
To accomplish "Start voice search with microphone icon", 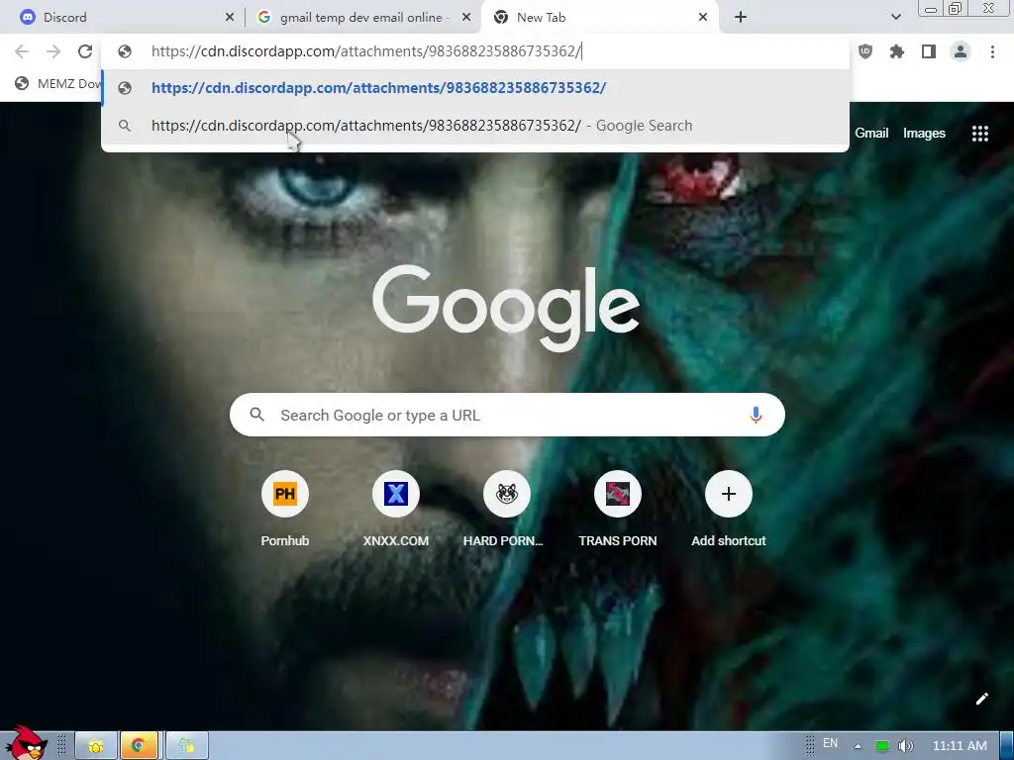I will tap(756, 415).
